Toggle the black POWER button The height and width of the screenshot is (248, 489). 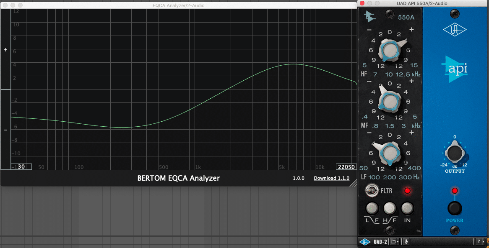[454, 208]
